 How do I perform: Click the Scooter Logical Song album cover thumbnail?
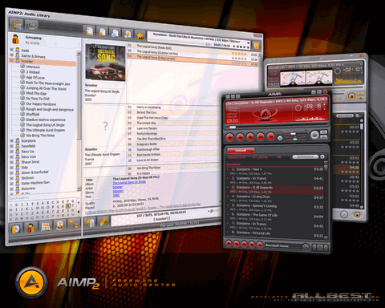[105, 63]
